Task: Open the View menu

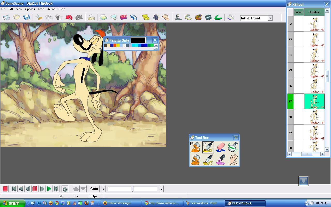Action: tap(19, 9)
